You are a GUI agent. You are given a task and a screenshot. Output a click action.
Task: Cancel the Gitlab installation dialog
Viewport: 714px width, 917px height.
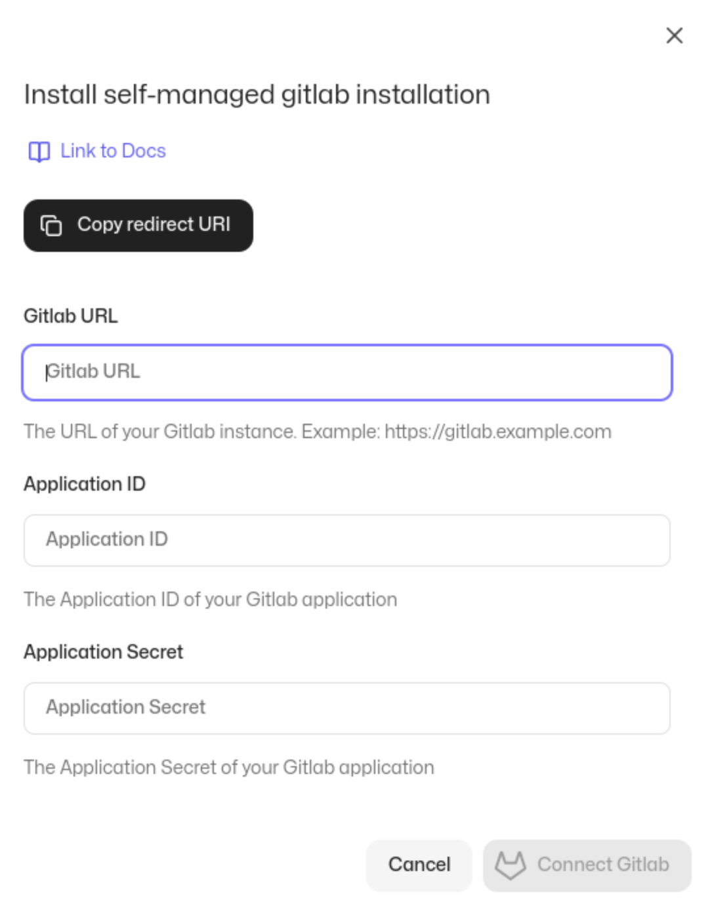(x=419, y=865)
